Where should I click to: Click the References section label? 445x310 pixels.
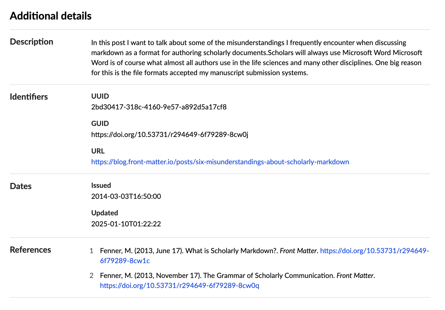click(x=31, y=250)
